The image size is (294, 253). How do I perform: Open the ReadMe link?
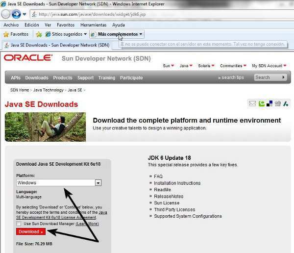coord(162,190)
